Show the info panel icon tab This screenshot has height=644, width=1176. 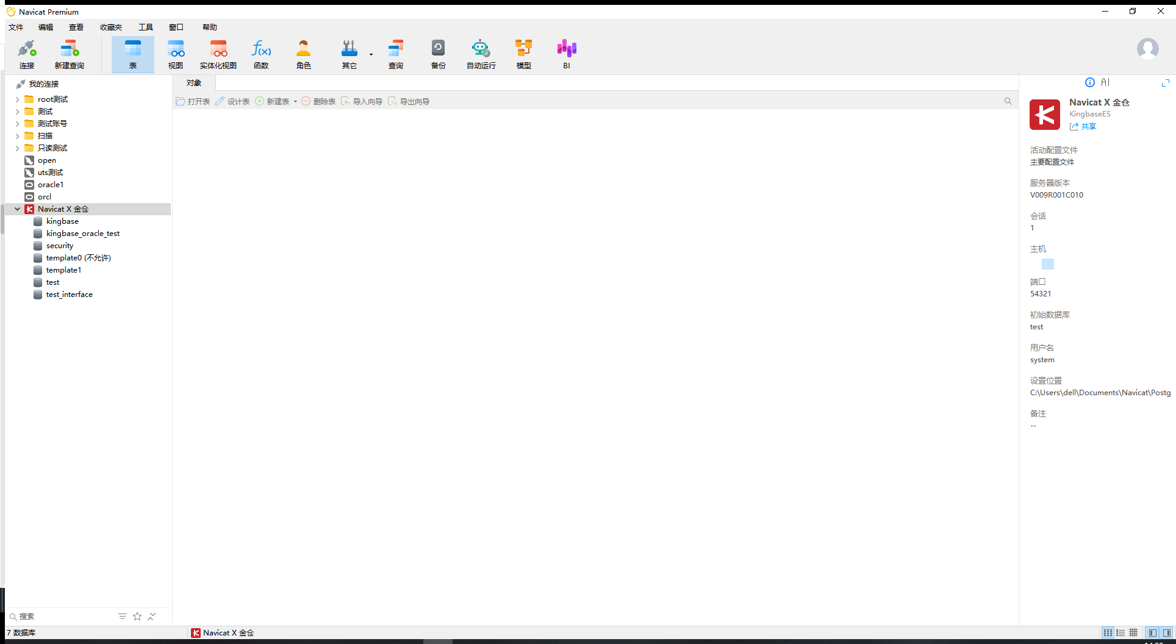[x=1090, y=82]
